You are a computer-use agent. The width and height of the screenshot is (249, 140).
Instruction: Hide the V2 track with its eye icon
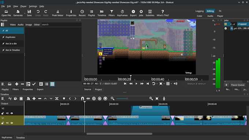pos(12,113)
